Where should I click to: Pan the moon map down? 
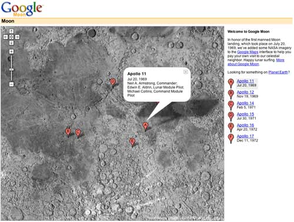pos(11,42)
